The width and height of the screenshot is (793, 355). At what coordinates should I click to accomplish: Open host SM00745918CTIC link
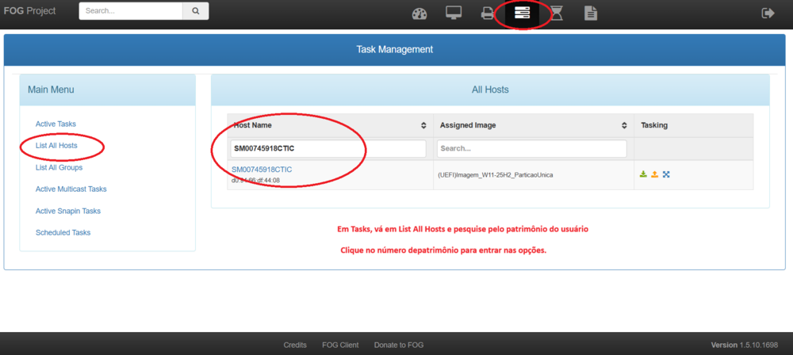tap(262, 170)
